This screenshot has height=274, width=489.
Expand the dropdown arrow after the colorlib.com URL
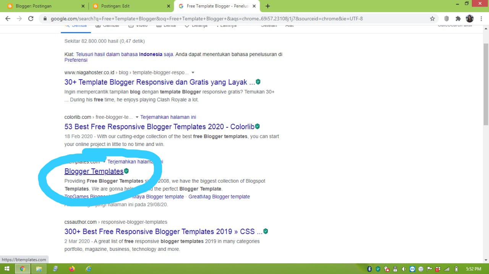(x=137, y=117)
